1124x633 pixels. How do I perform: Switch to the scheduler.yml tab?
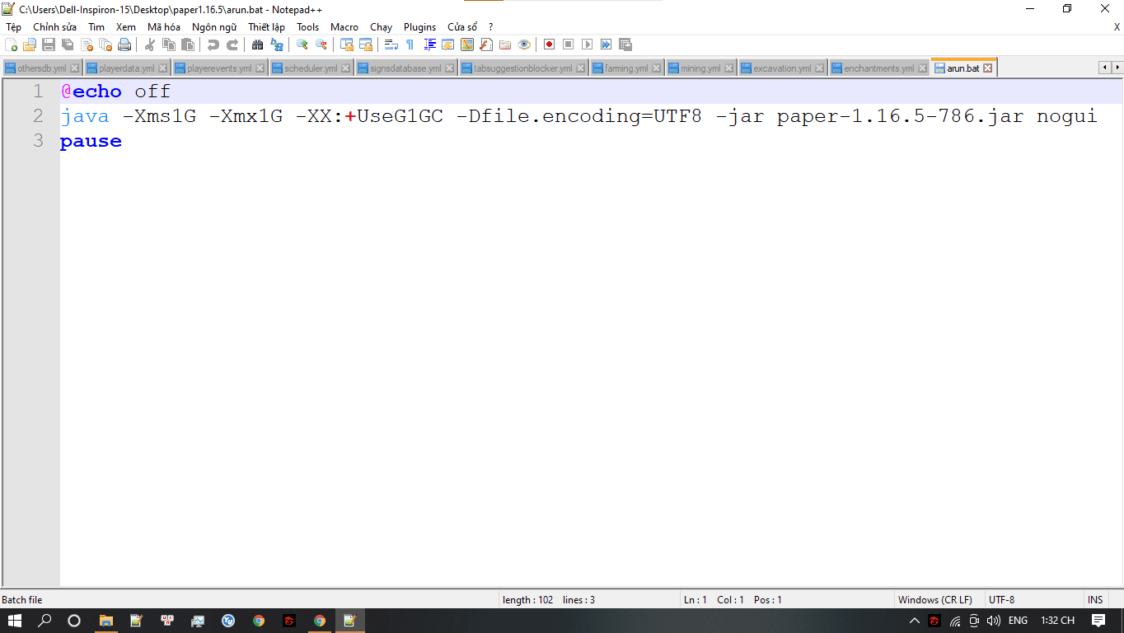[x=311, y=68]
